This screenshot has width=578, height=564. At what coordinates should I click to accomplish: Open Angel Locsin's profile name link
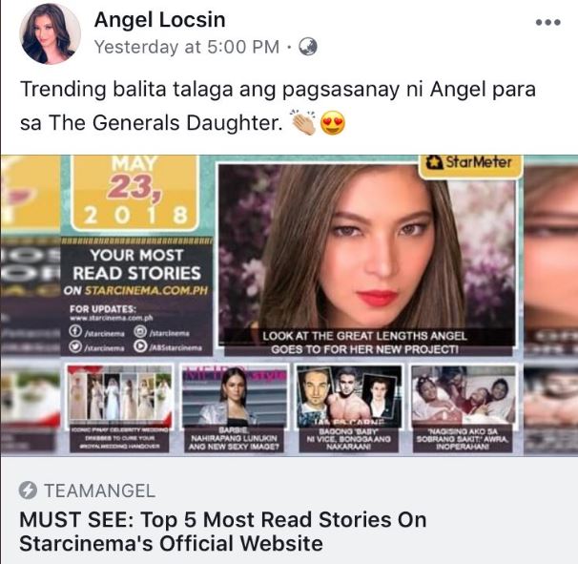(x=159, y=19)
